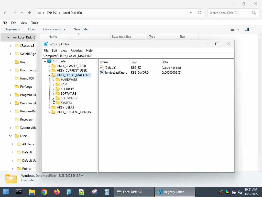Open the Favorites menu
Viewport: 262px width, 197px height.
pyautogui.click(x=77, y=51)
